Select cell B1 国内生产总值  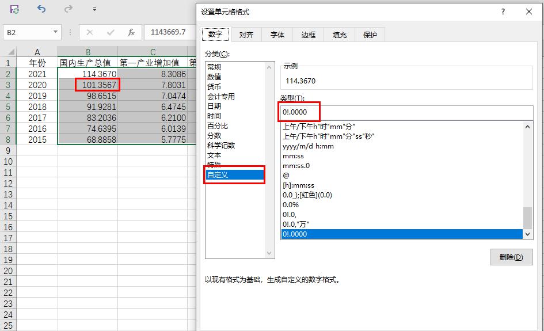88,63
